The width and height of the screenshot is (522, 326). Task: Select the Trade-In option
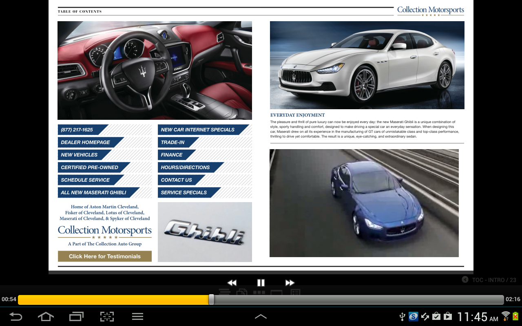click(178, 142)
